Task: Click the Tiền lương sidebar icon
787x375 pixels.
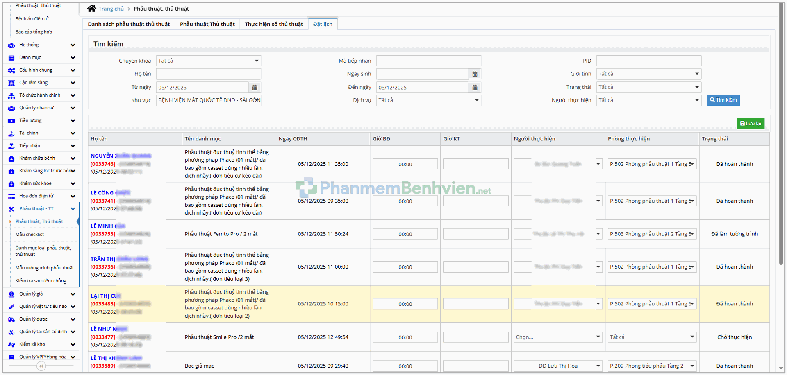Action: (x=11, y=121)
